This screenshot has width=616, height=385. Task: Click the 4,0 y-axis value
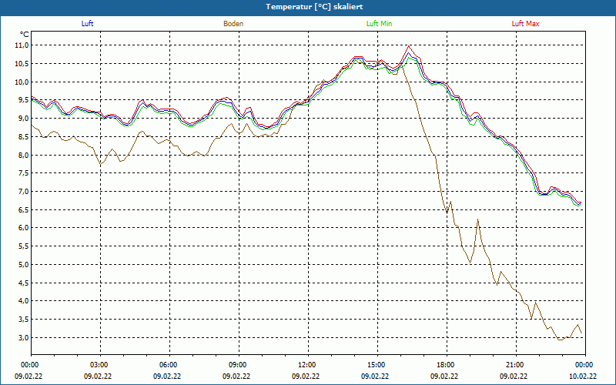[x=24, y=301]
